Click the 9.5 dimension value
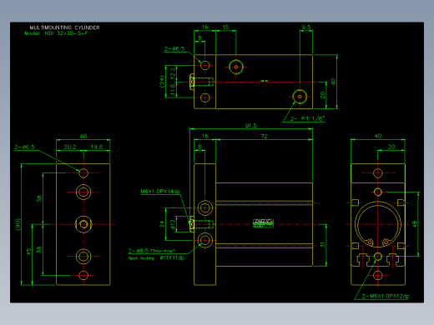 tap(306, 27)
